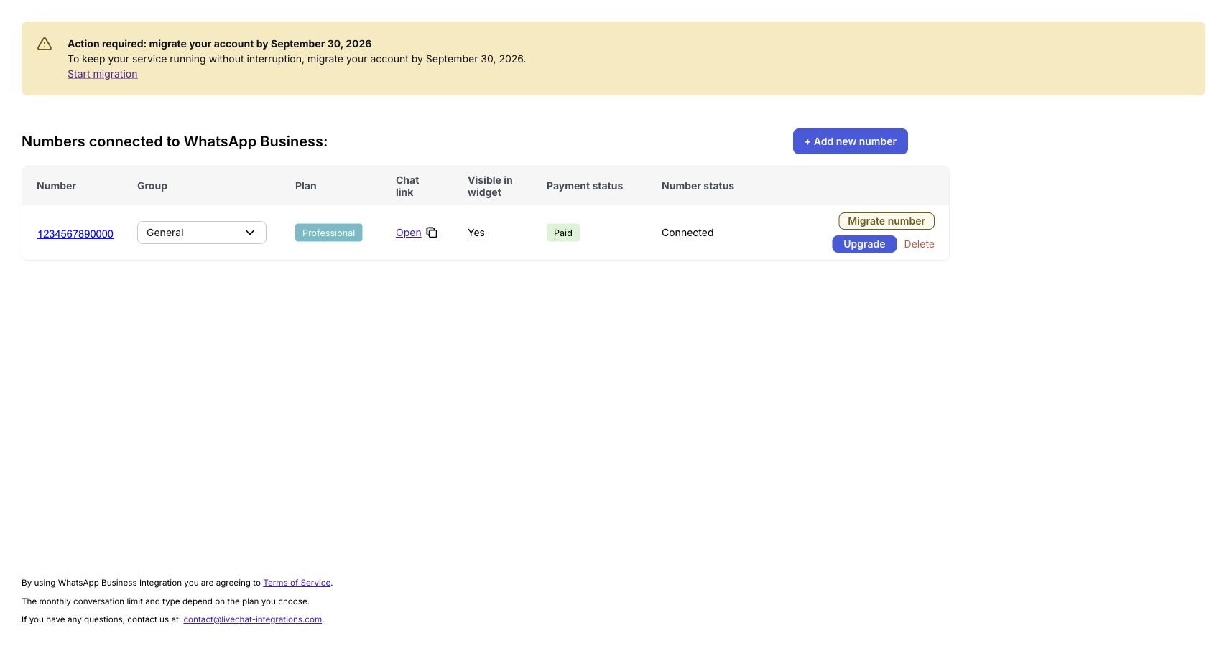This screenshot has width=1227, height=661.
Task: Click the Visible in widget column header
Action: [x=490, y=186]
